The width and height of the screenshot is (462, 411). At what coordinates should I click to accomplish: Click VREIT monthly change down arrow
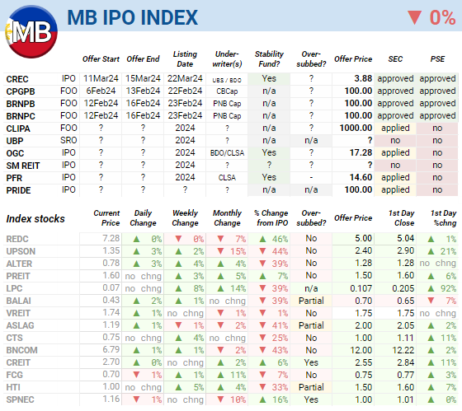[x=220, y=313]
